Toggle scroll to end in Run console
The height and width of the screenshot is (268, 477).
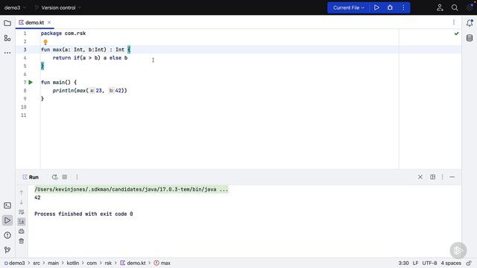click(x=22, y=222)
